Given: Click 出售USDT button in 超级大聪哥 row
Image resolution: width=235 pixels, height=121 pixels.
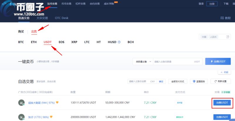Looking at the screenshot, I should pos(222,103).
